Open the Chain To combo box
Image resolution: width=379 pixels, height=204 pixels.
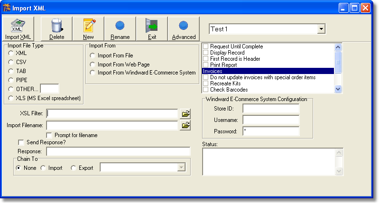143,167
